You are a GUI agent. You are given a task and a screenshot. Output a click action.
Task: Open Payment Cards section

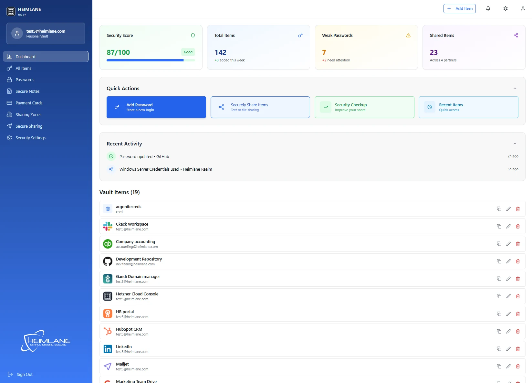pos(46,103)
